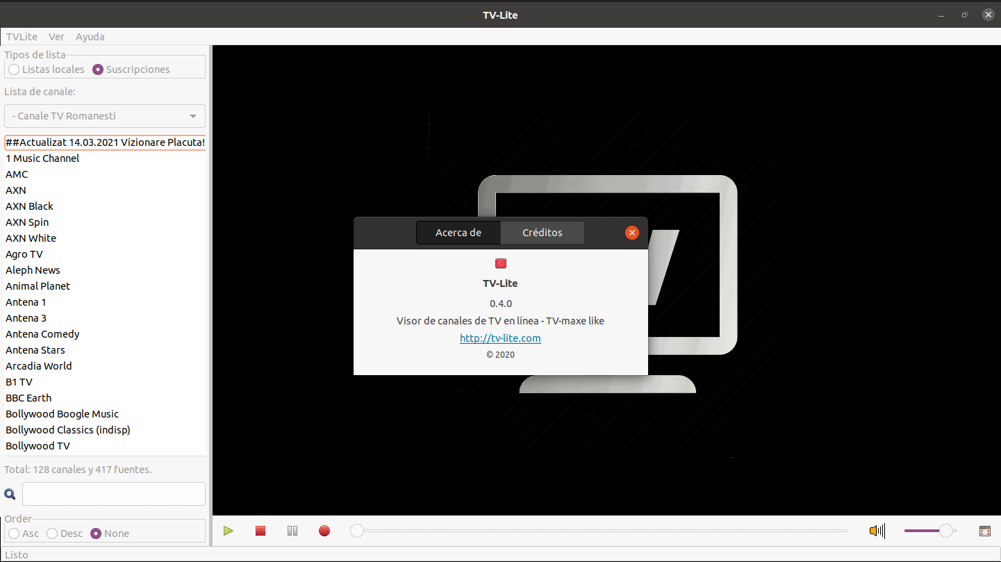
Task: Mute audio via the speaker icon
Action: click(877, 530)
